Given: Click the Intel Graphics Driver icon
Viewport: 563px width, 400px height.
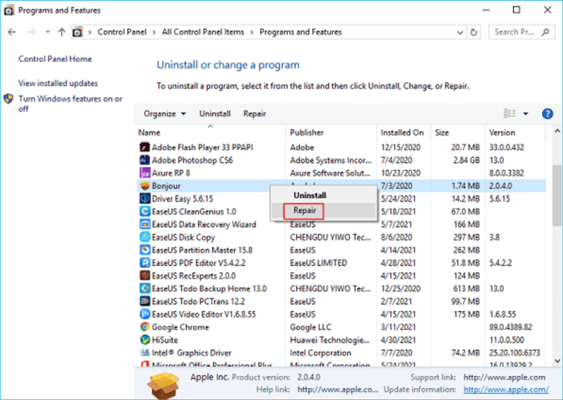Looking at the screenshot, I should 145,353.
